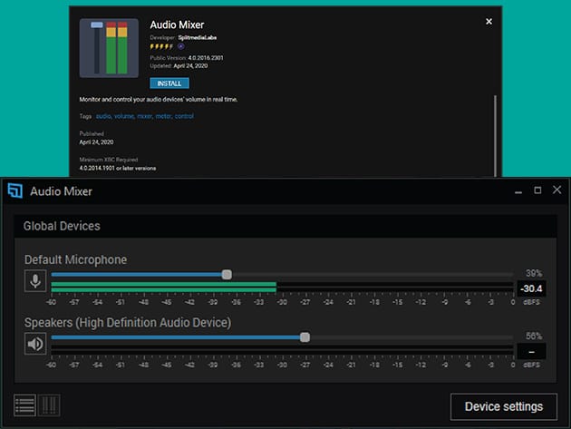
Task: Close the plugin details popup
Action: (489, 21)
